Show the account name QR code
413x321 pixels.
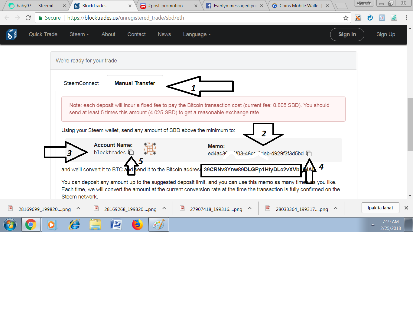click(x=150, y=149)
